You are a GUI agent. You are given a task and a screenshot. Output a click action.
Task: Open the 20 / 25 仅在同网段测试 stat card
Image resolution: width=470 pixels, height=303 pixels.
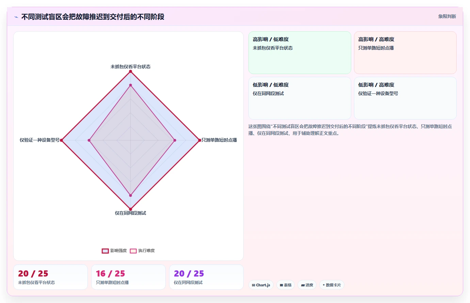pyautogui.click(x=206, y=277)
